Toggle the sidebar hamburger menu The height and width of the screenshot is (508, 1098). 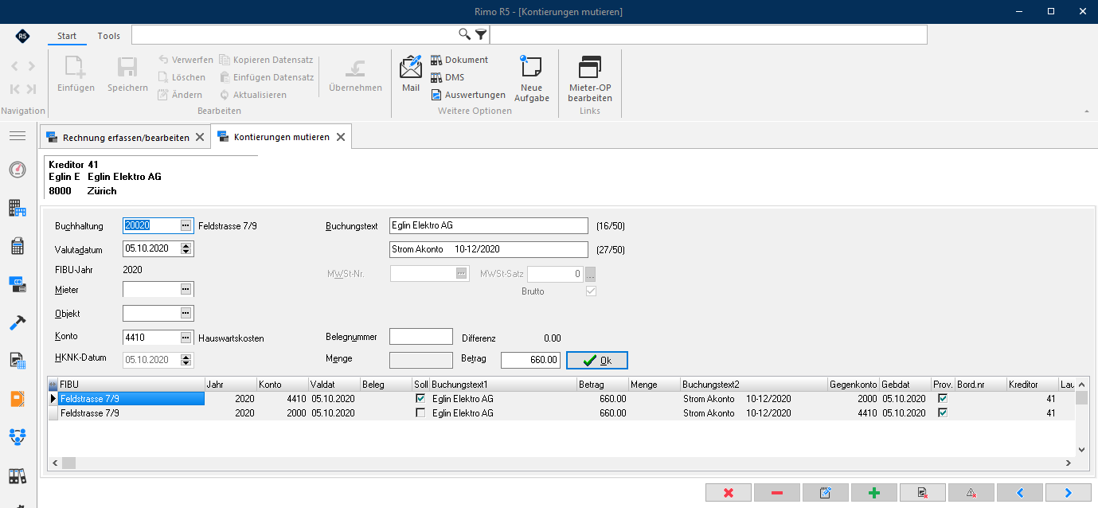click(x=18, y=136)
